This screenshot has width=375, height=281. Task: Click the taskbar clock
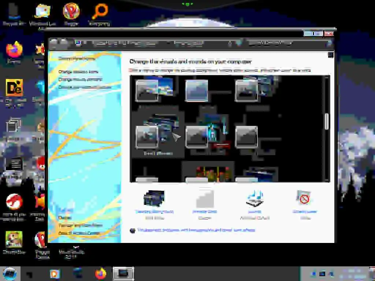[354, 274]
